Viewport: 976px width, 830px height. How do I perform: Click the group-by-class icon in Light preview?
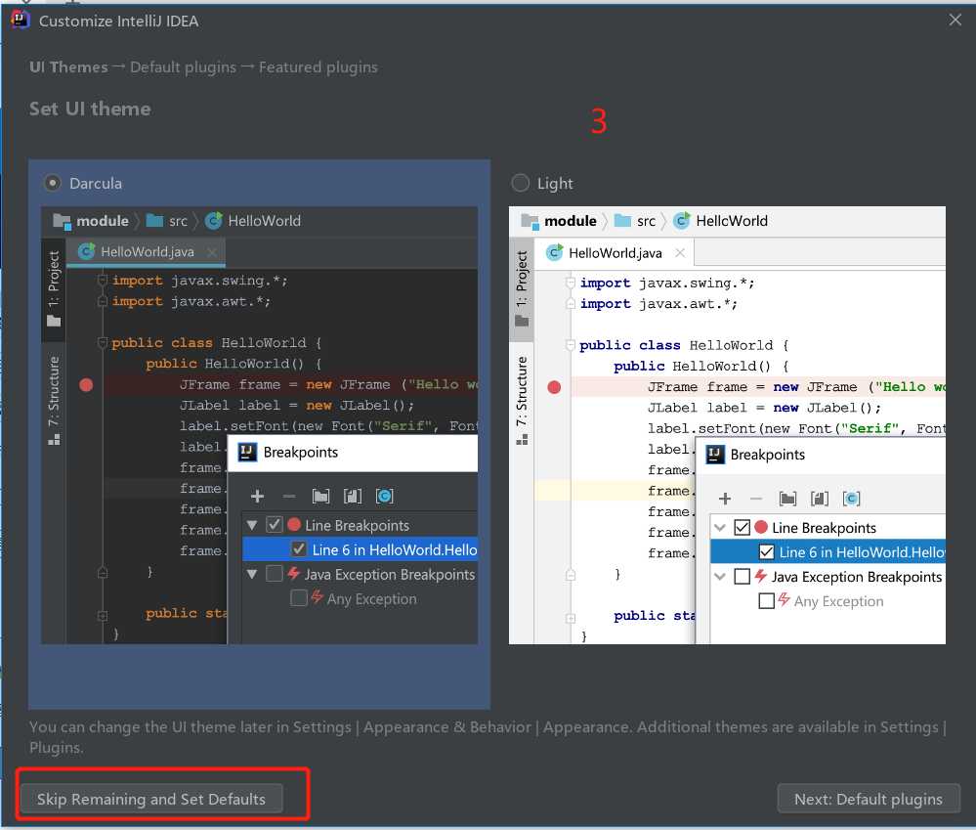click(x=851, y=499)
